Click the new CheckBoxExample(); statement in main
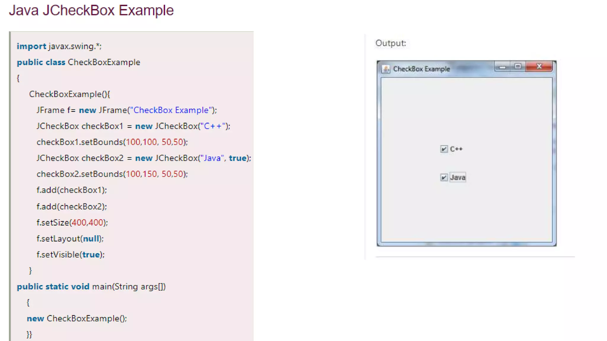This screenshot has width=607, height=341. tap(77, 319)
